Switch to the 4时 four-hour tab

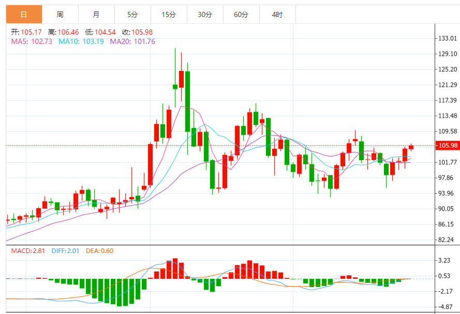tap(277, 14)
